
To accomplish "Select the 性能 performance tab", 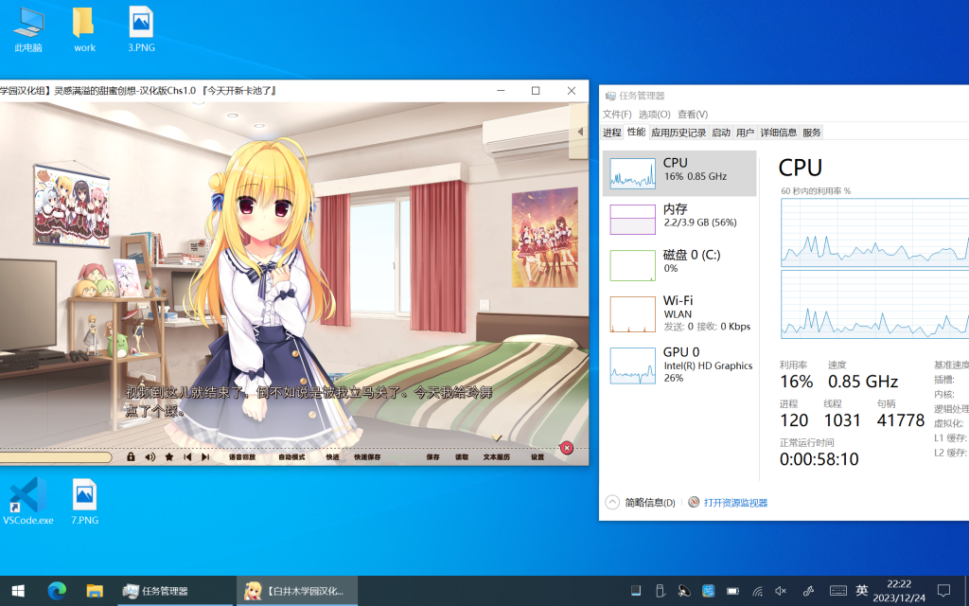I will pyautogui.click(x=636, y=132).
